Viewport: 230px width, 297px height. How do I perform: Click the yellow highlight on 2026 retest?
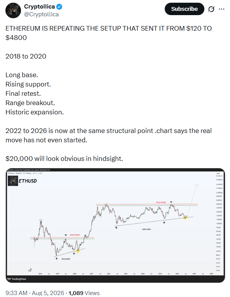pos(185,218)
